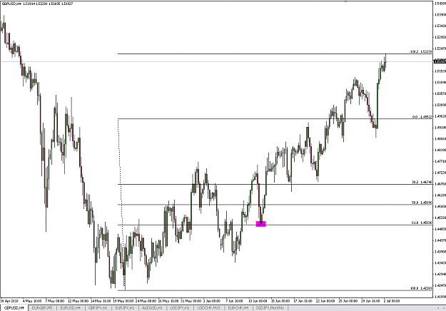This screenshot has height=311, width=446.
Task: Click the right tab-scroll arrow
Action: [x=443, y=308]
